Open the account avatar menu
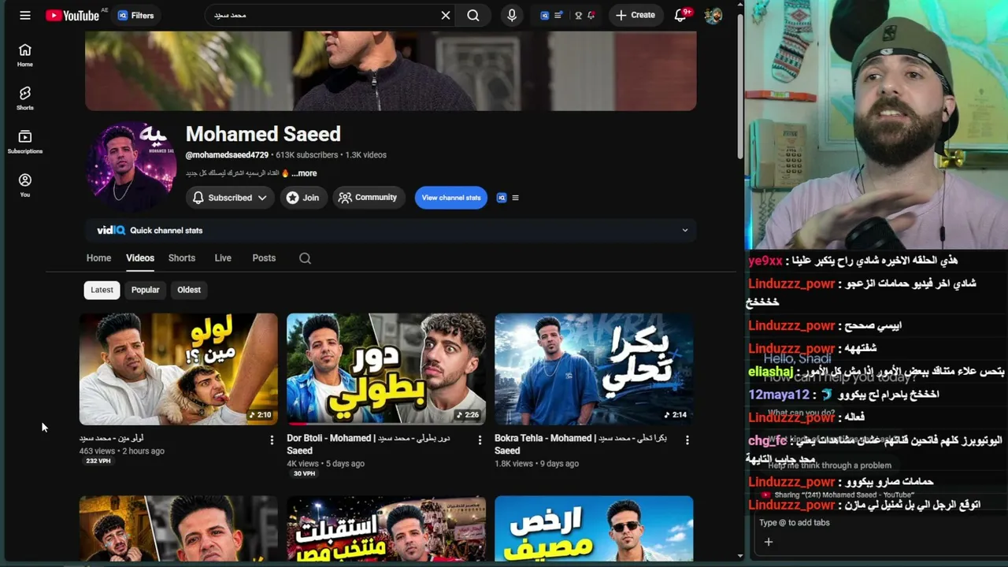The width and height of the screenshot is (1008, 567). (x=713, y=15)
